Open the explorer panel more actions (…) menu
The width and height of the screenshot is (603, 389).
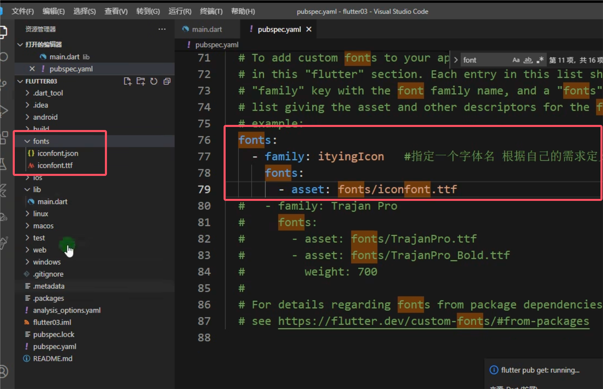[162, 29]
